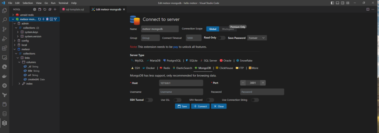Select the PostgreSQL server type
This screenshot has width=379, height=133.
(172, 61)
